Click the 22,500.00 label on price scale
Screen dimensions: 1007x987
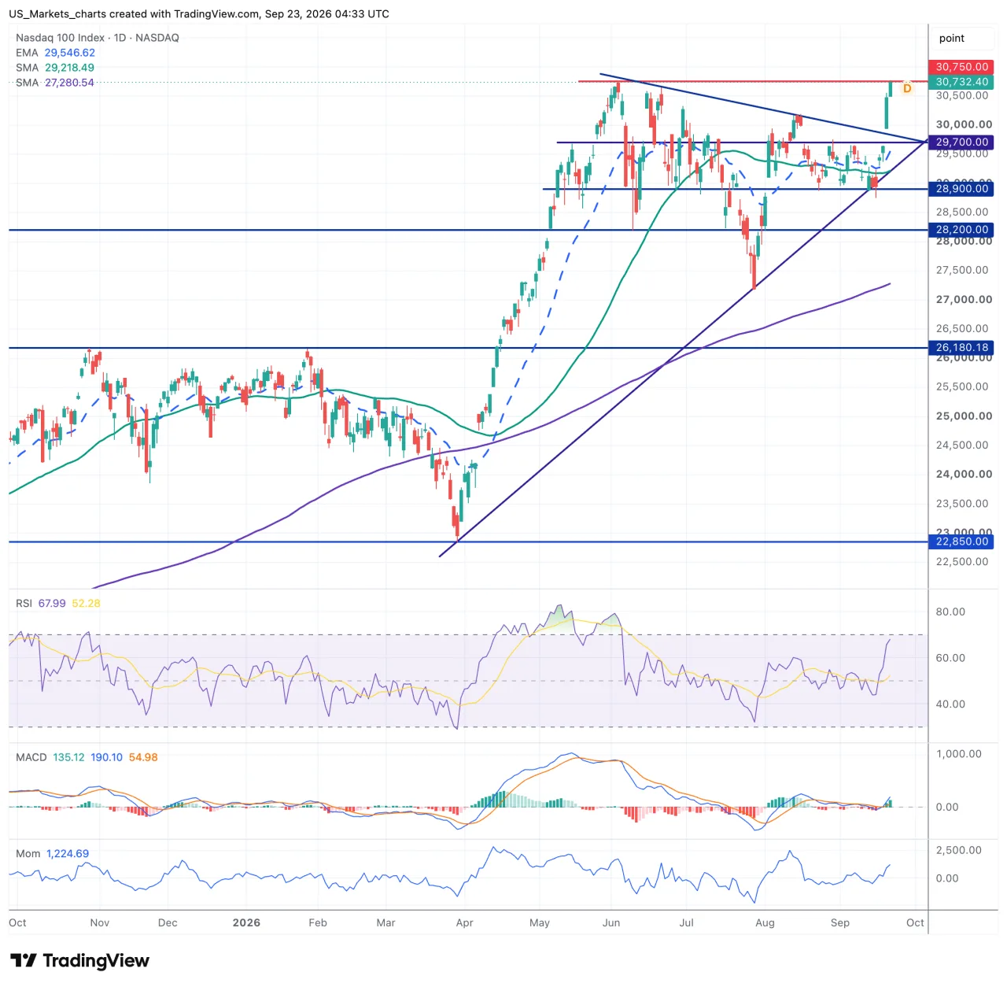962,561
